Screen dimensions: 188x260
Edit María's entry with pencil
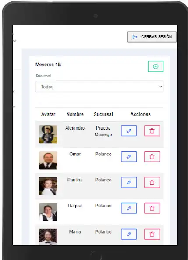pos(129,234)
